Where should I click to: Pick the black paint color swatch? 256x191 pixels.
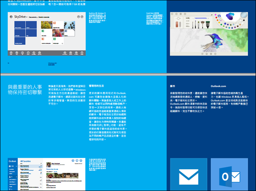(x=244, y=21)
